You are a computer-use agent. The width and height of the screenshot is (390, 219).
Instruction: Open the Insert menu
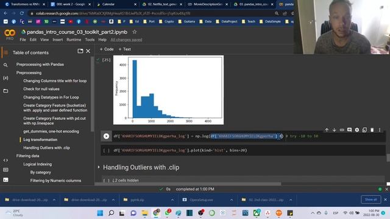[57, 40]
